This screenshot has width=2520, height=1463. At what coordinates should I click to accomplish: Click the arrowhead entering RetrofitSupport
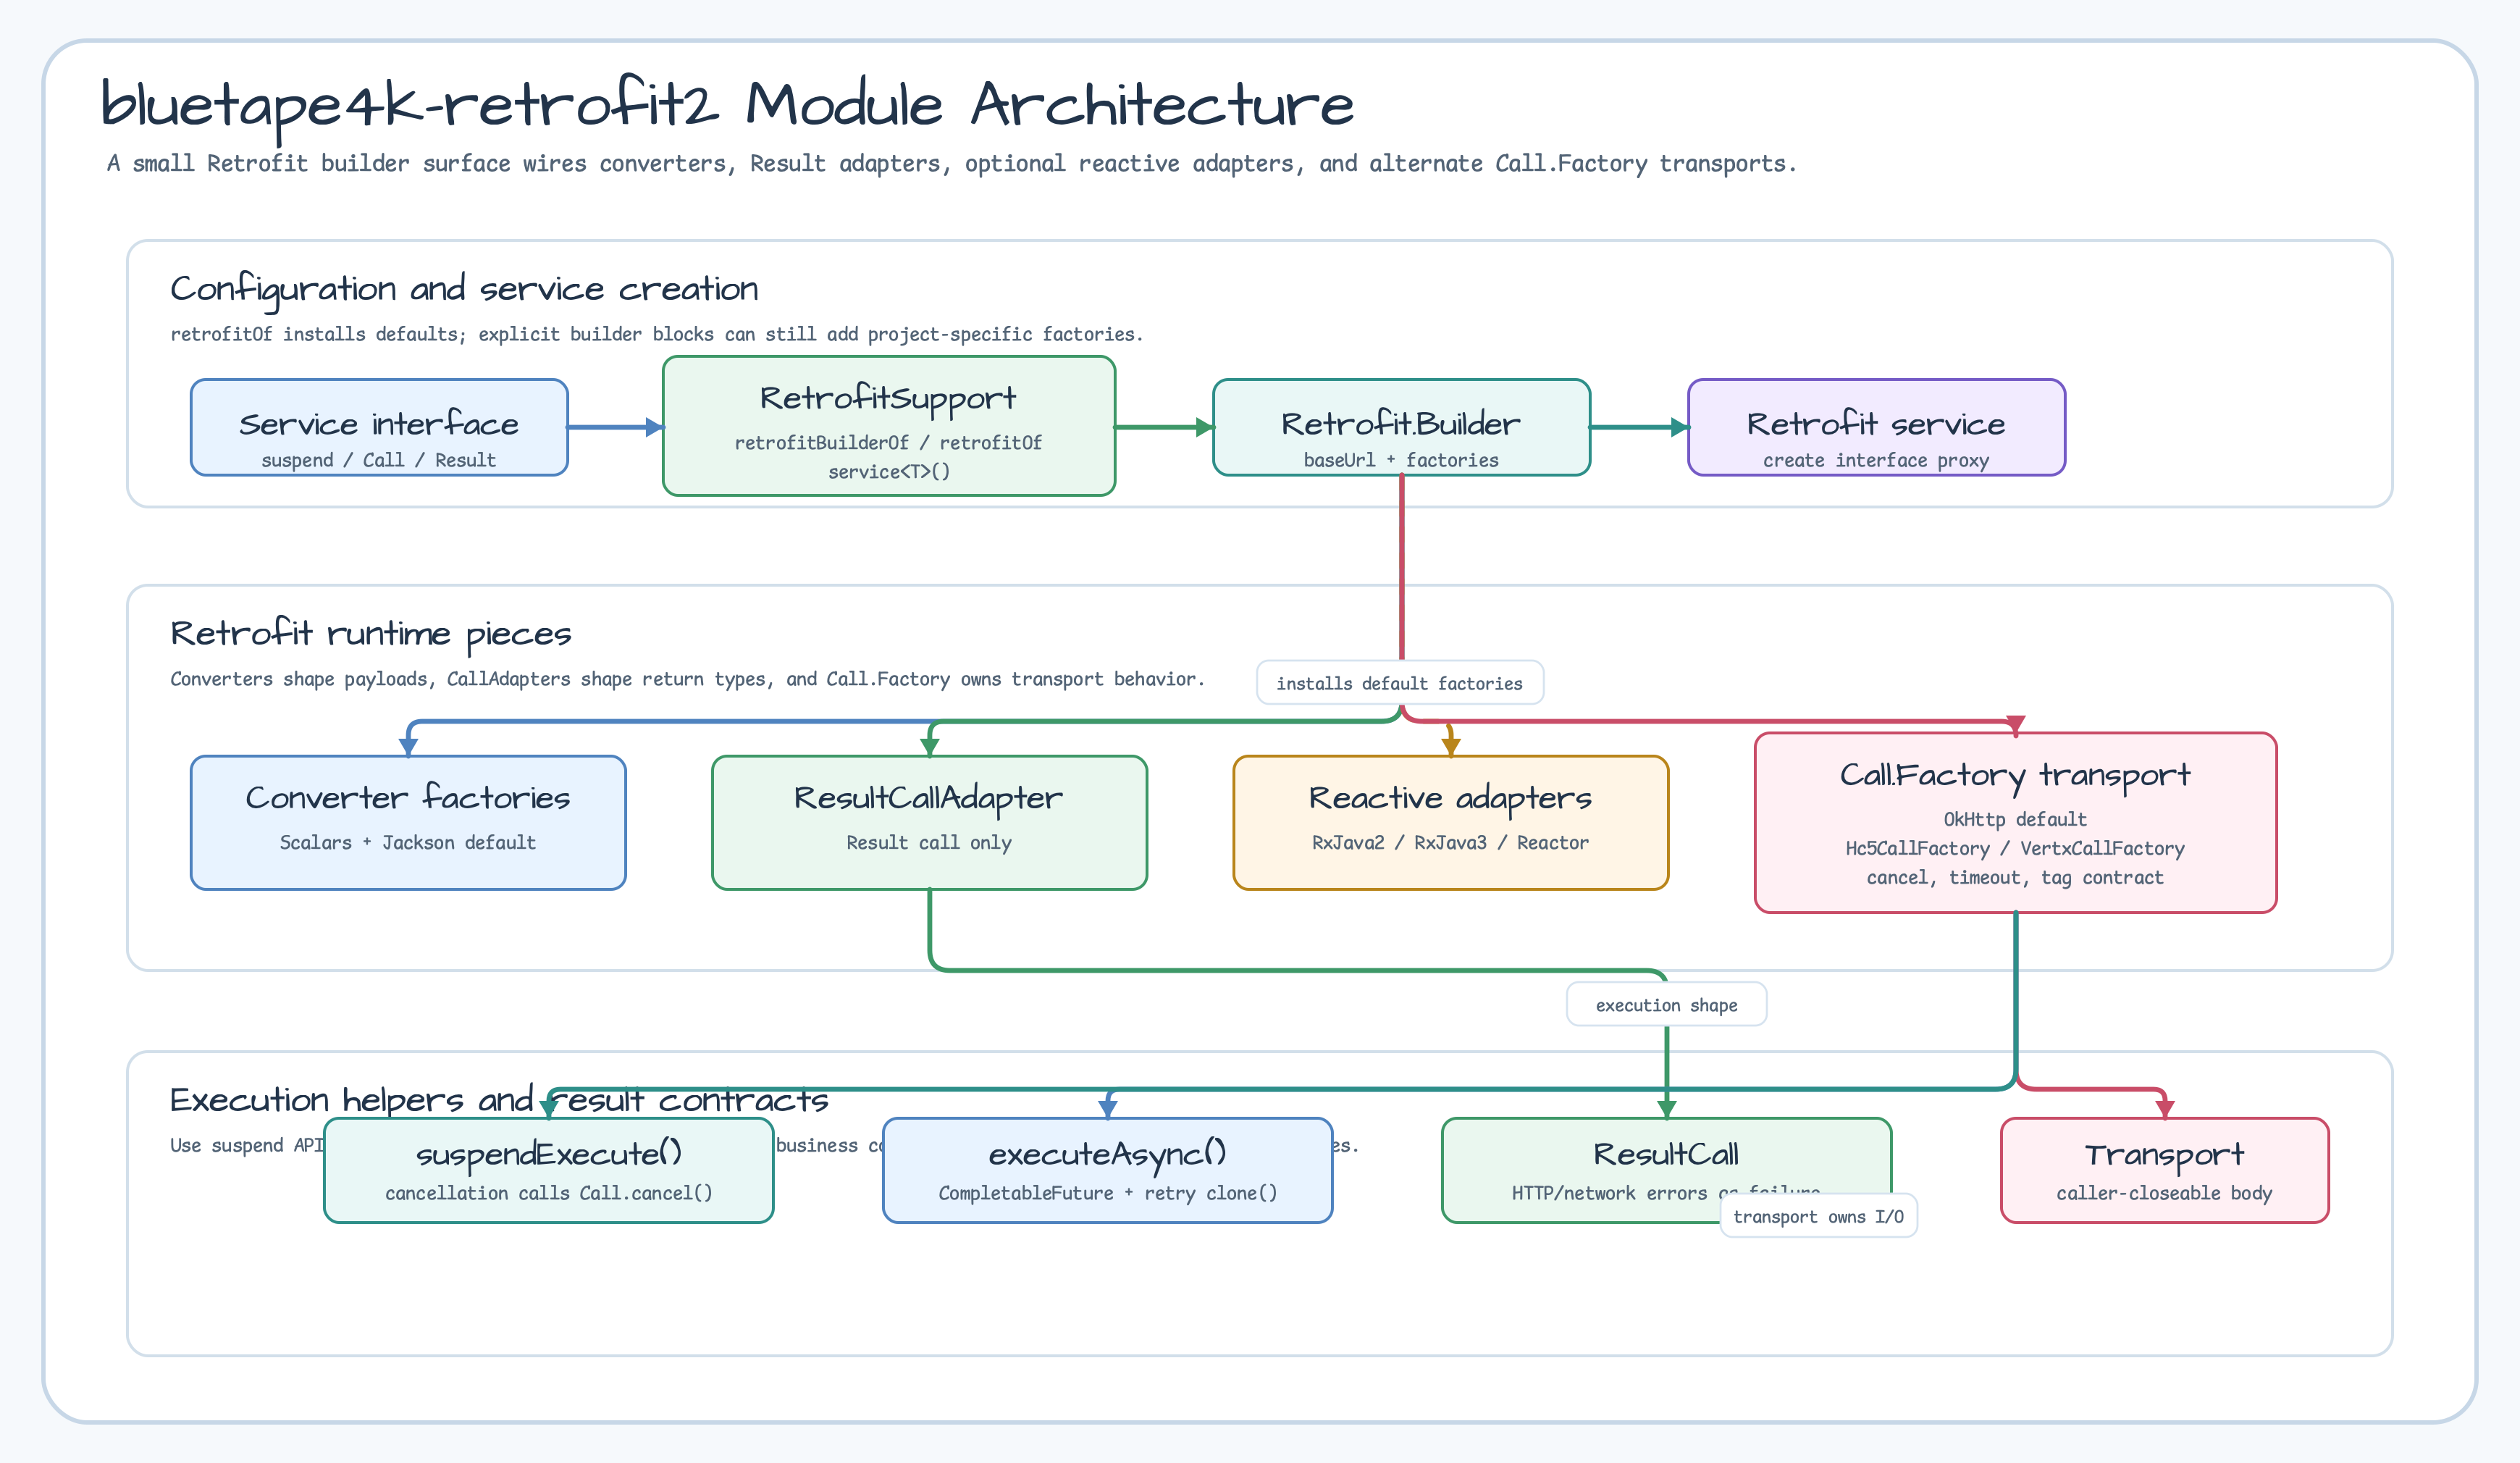[x=655, y=427]
